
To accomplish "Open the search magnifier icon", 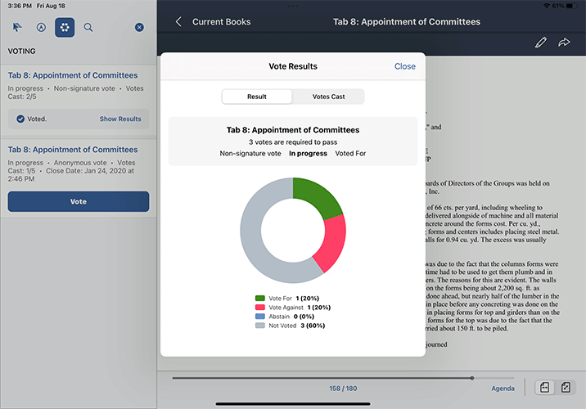I will click(x=88, y=28).
